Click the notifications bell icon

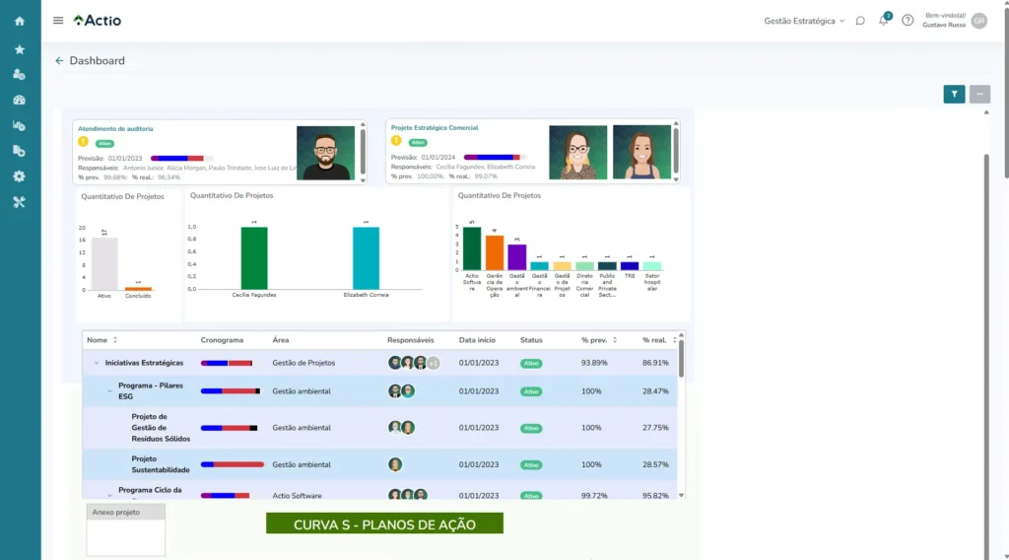884,21
